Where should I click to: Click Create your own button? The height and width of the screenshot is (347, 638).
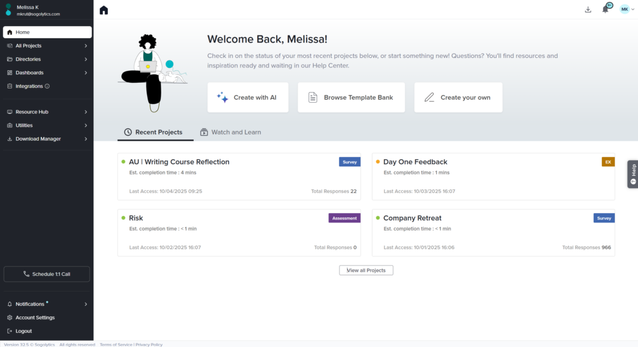(458, 97)
